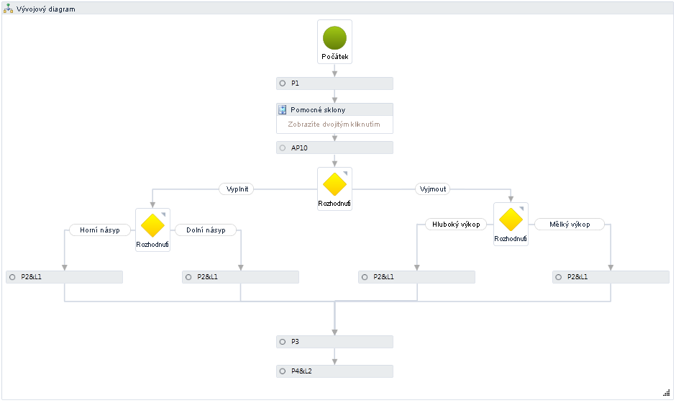676x403 pixels.
Task: Click the Hluboký výkop branch label
Action: pos(456,224)
